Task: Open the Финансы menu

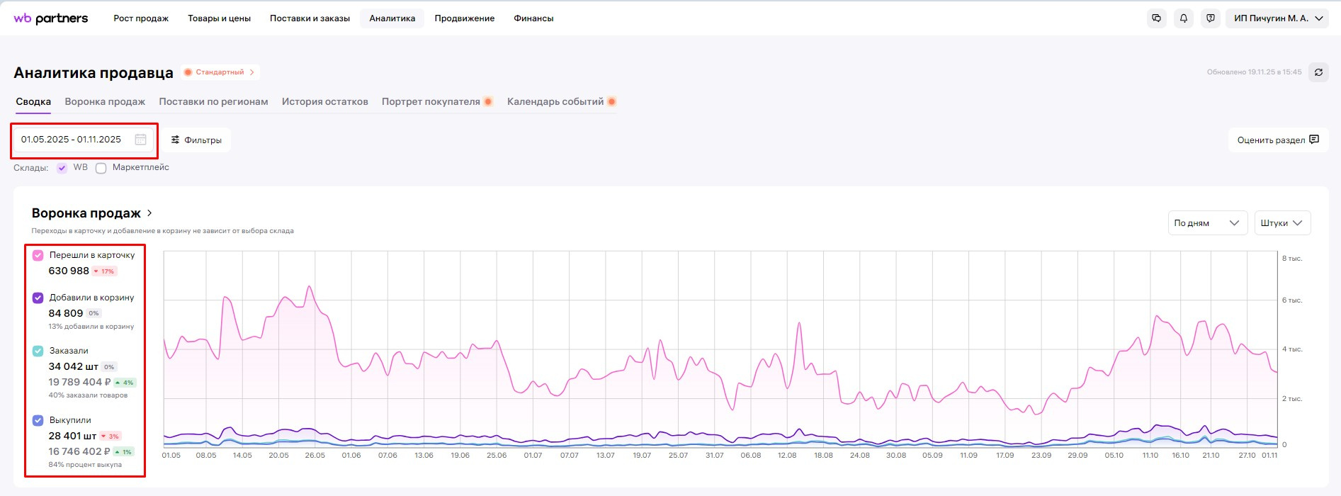Action: [x=533, y=18]
